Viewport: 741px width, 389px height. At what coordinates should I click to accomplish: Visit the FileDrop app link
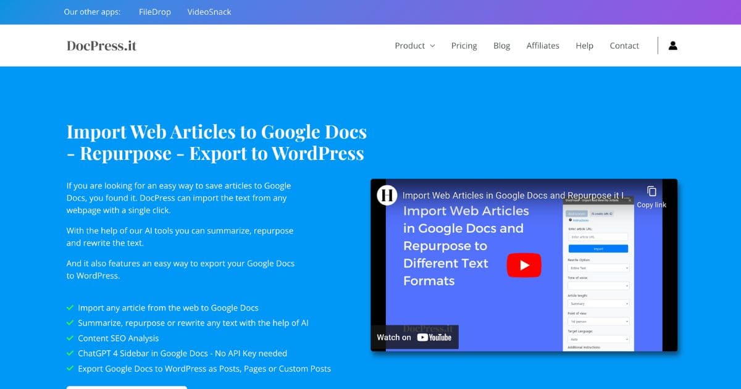[154, 12]
